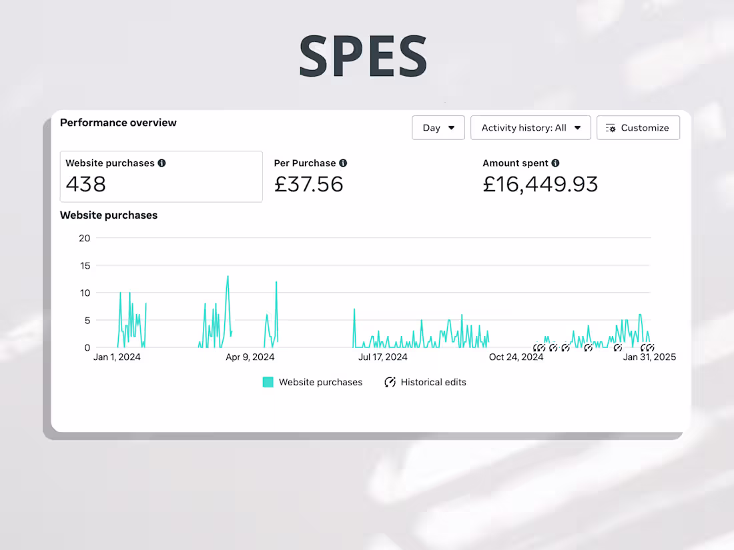
Task: Click the tallest chart peak before Apr 9, 2024
Action: (x=228, y=277)
